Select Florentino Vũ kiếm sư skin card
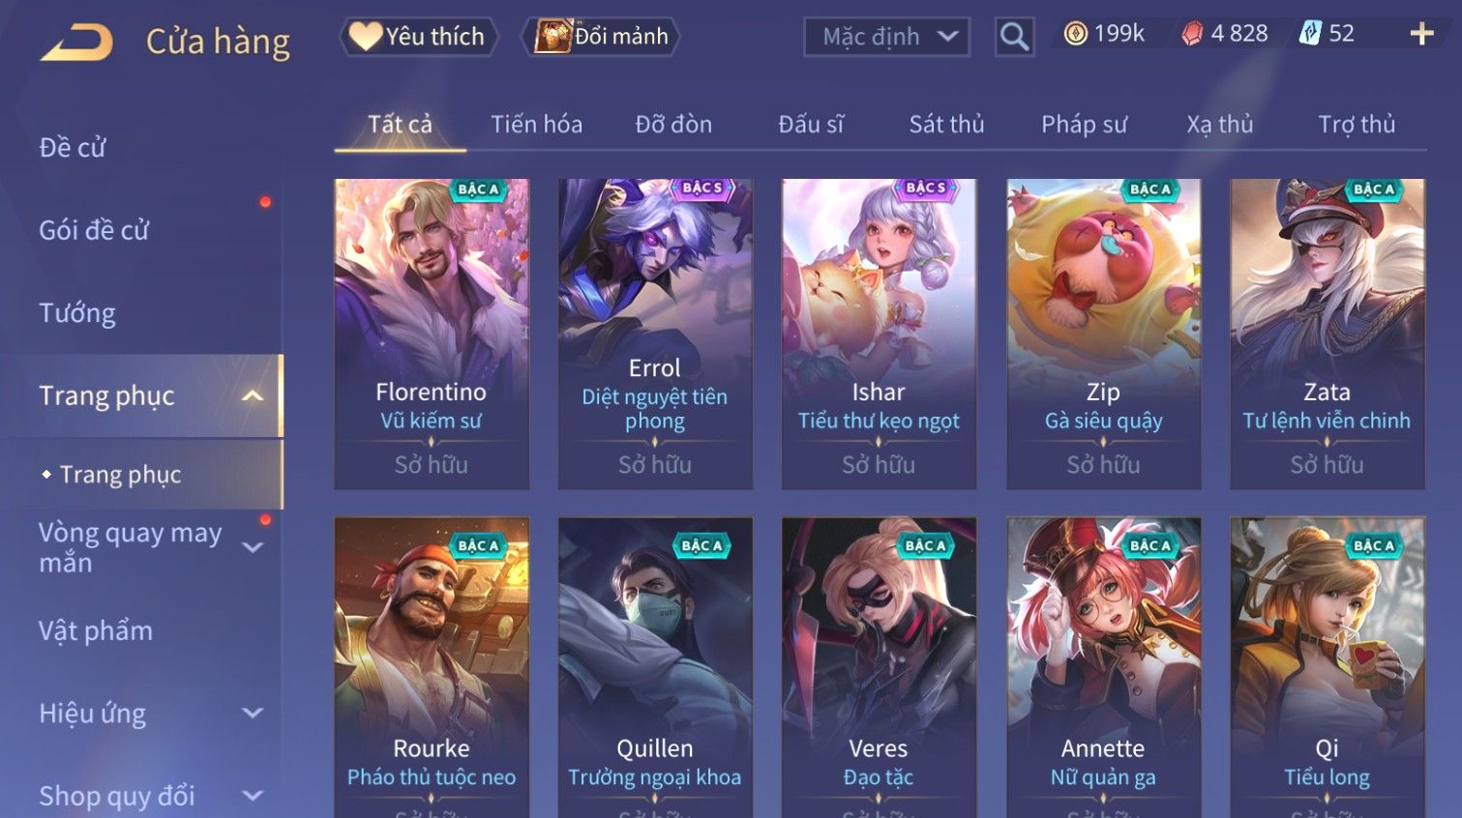Screen dimensions: 1462x818 (x=432, y=334)
